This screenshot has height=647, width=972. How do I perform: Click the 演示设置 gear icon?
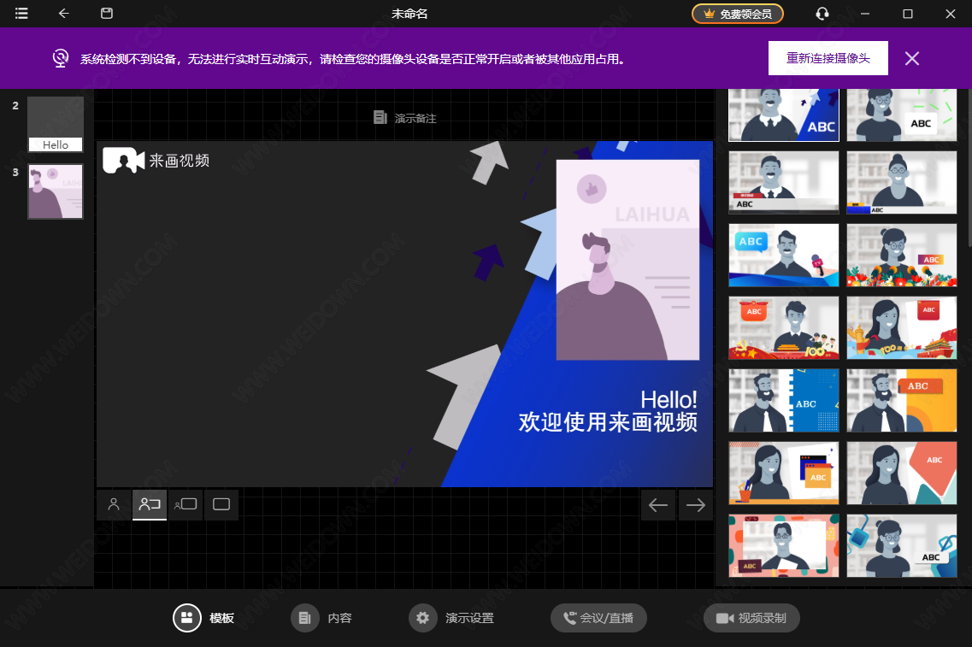tap(422, 618)
